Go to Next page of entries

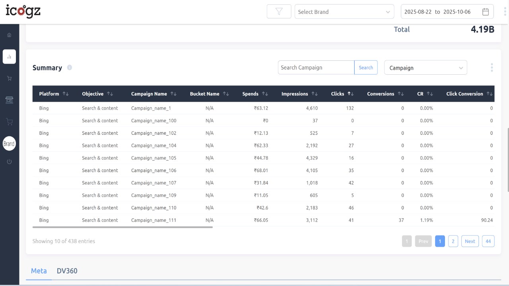coord(470,241)
